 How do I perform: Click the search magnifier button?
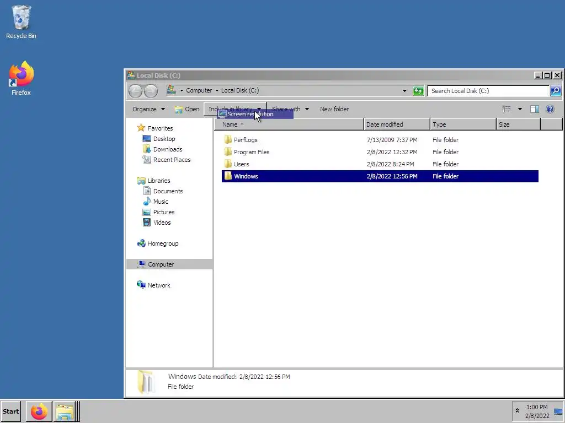click(x=555, y=91)
